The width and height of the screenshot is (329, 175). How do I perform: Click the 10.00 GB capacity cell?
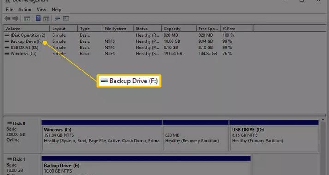click(172, 41)
